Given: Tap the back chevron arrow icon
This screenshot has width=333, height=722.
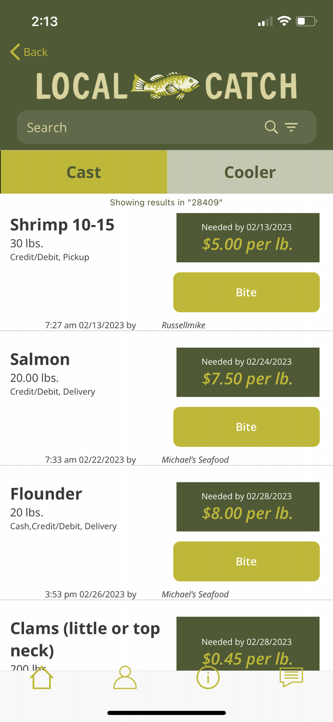Looking at the screenshot, I should (x=14, y=52).
